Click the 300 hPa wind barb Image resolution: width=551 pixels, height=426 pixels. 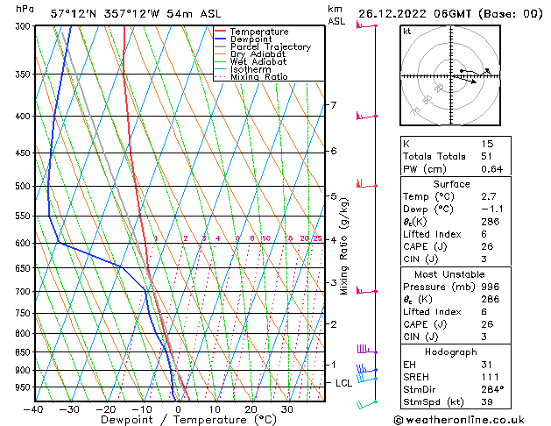pos(366,25)
